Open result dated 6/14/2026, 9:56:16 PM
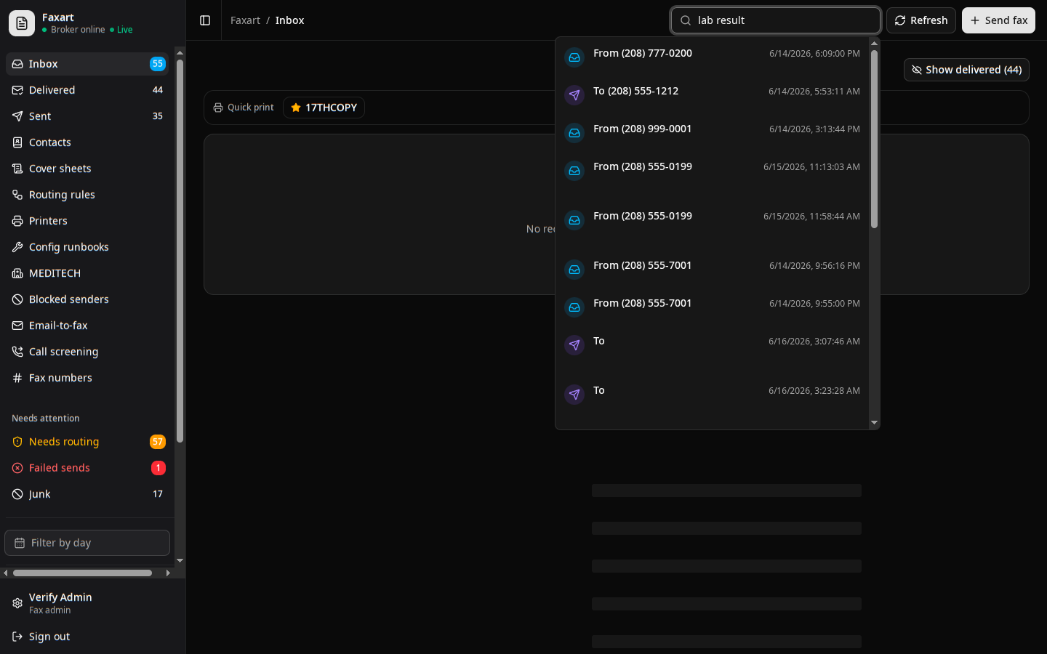The image size is (1047, 654). 712,270
